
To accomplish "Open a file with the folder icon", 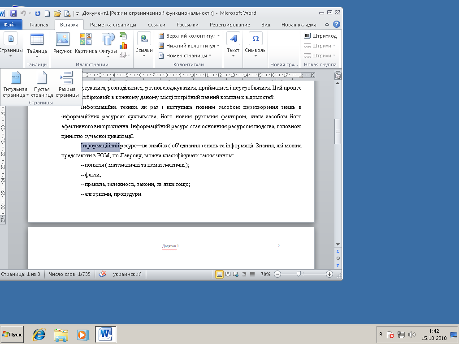I will click(57, 13).
